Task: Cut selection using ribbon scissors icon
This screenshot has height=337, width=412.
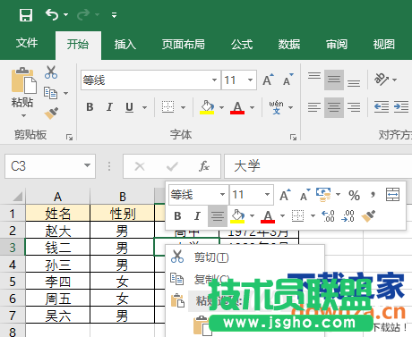Action: 51,72
